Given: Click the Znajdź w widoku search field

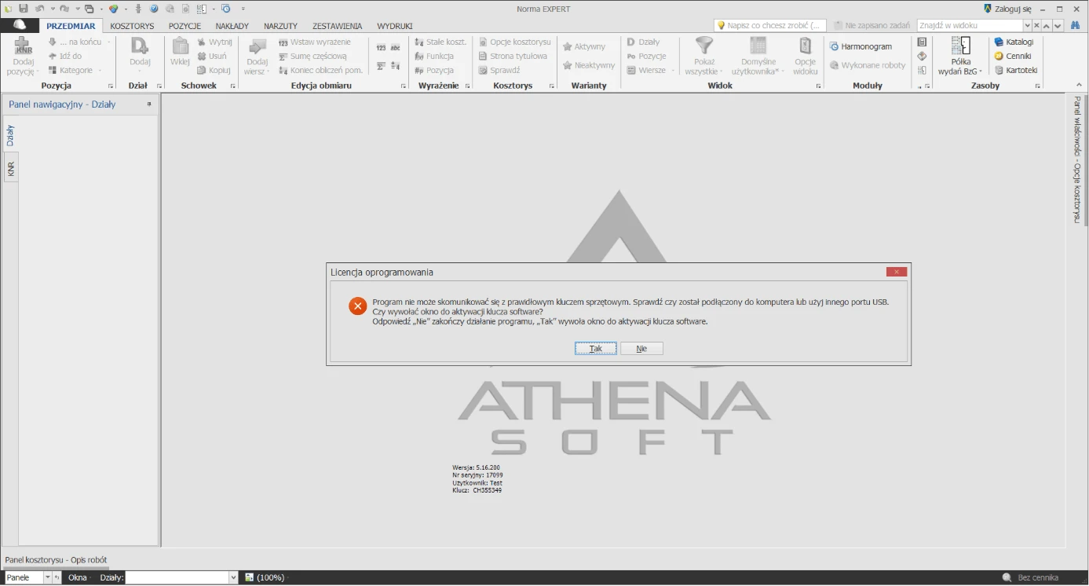Looking at the screenshot, I should (970, 26).
